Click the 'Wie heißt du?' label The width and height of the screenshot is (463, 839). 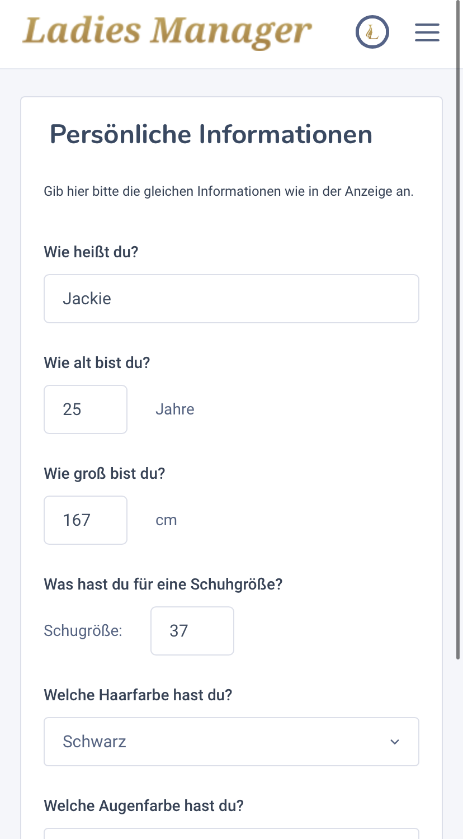[91, 252]
